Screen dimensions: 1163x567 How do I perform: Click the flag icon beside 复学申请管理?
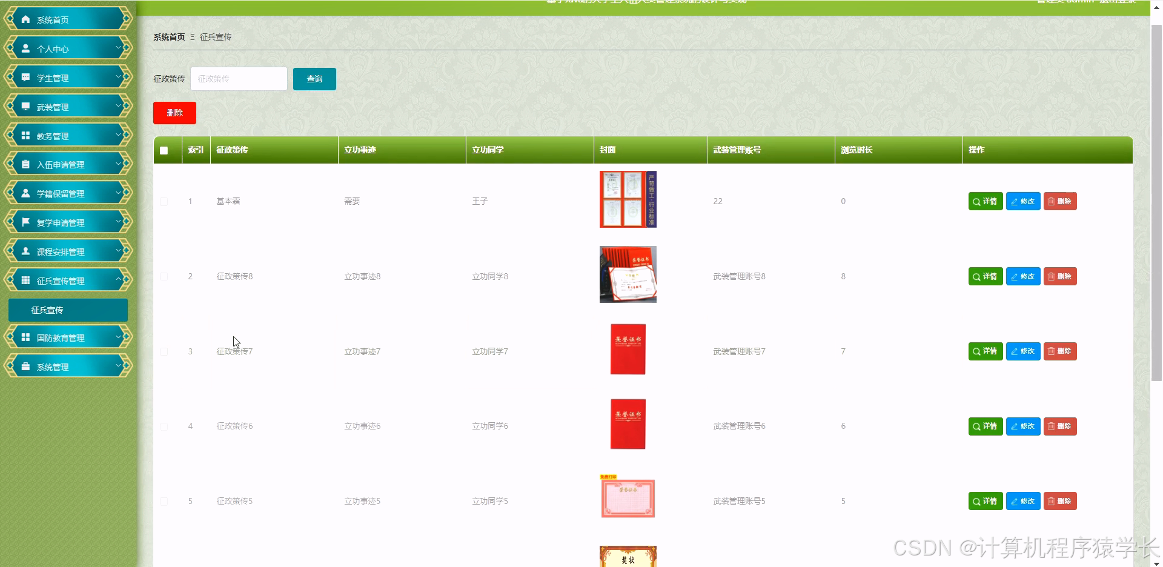tap(25, 222)
